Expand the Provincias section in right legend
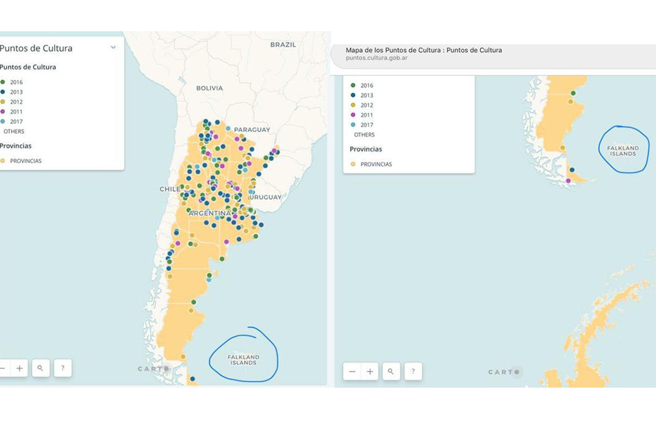This screenshot has height=427, width=656. [x=366, y=149]
